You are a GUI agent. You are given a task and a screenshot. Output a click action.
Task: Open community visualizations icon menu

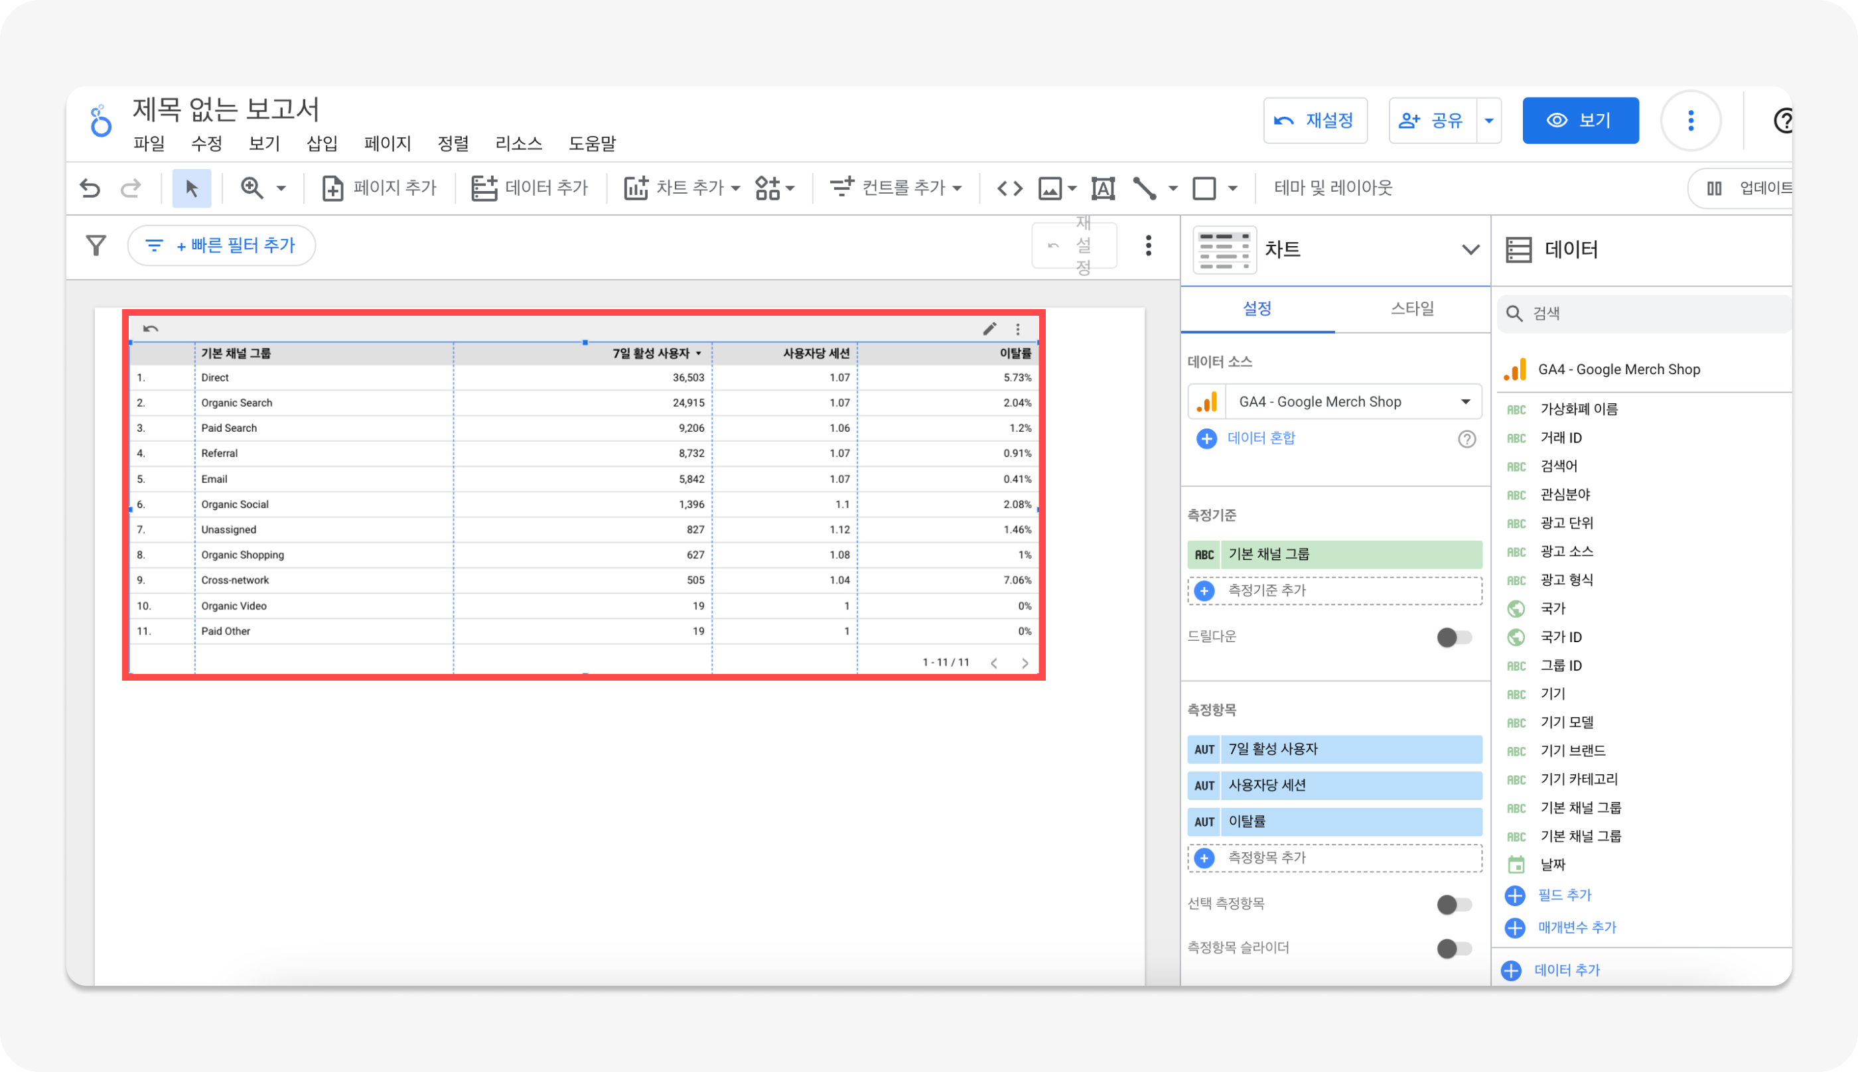tap(774, 188)
